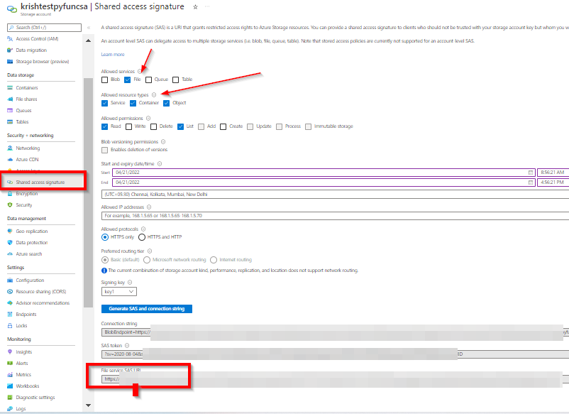Click the Locks padlock icon

(10, 326)
